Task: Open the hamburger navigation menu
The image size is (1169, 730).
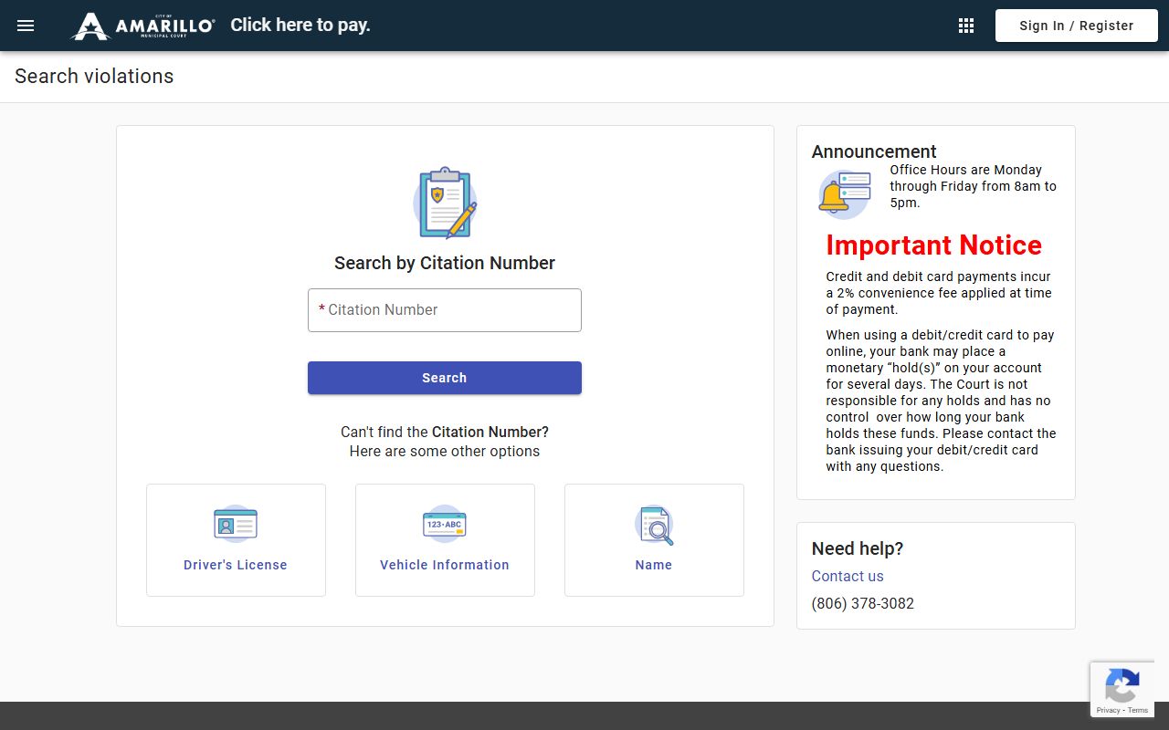Action: tap(26, 26)
